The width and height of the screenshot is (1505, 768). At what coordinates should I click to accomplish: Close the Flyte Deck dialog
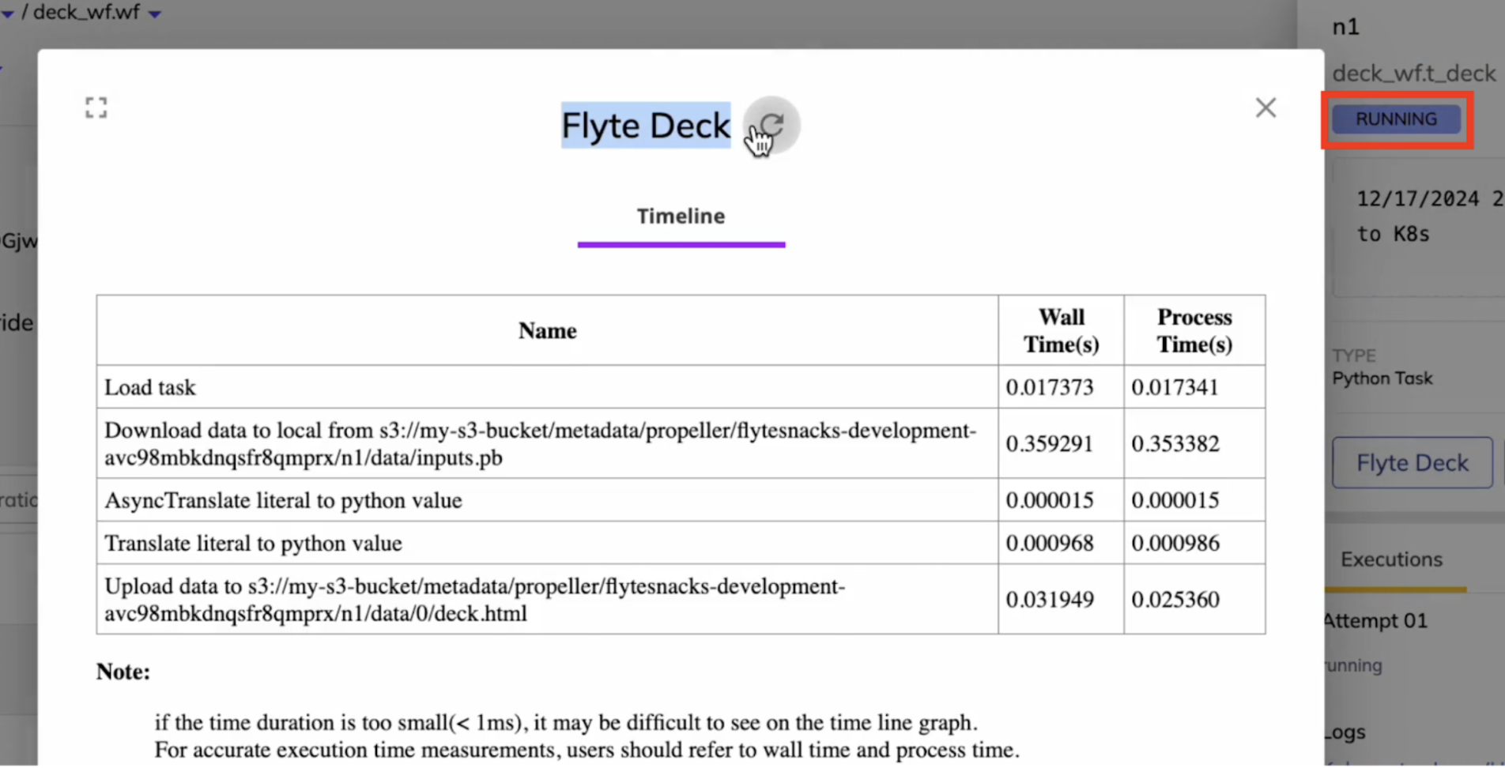point(1265,107)
